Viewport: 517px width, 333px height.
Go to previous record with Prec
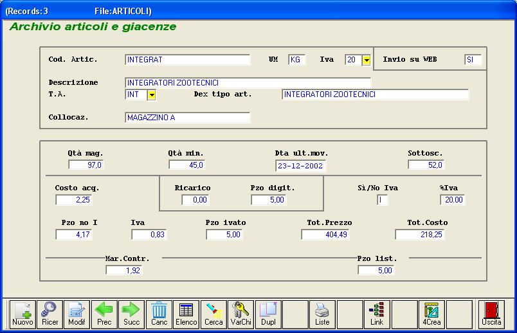click(x=104, y=314)
